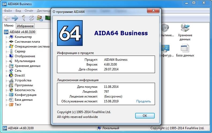Viewport: 212px width, 133px height.
Task: Click the AIDA64 icon in the main title bar
Action: tap(4, 4)
